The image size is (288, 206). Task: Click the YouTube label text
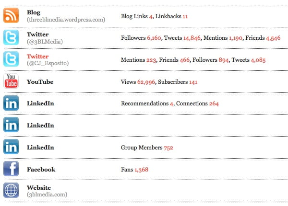pyautogui.click(x=40, y=82)
